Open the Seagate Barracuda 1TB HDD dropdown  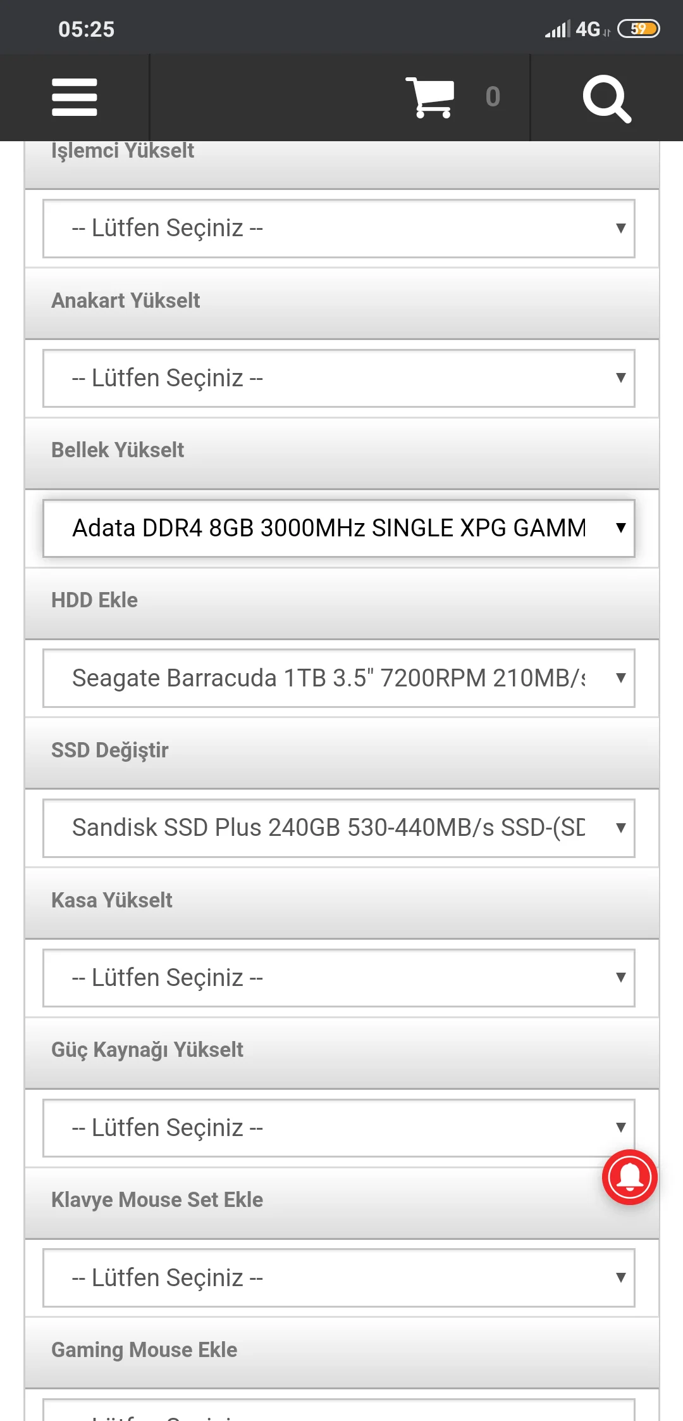(x=339, y=678)
